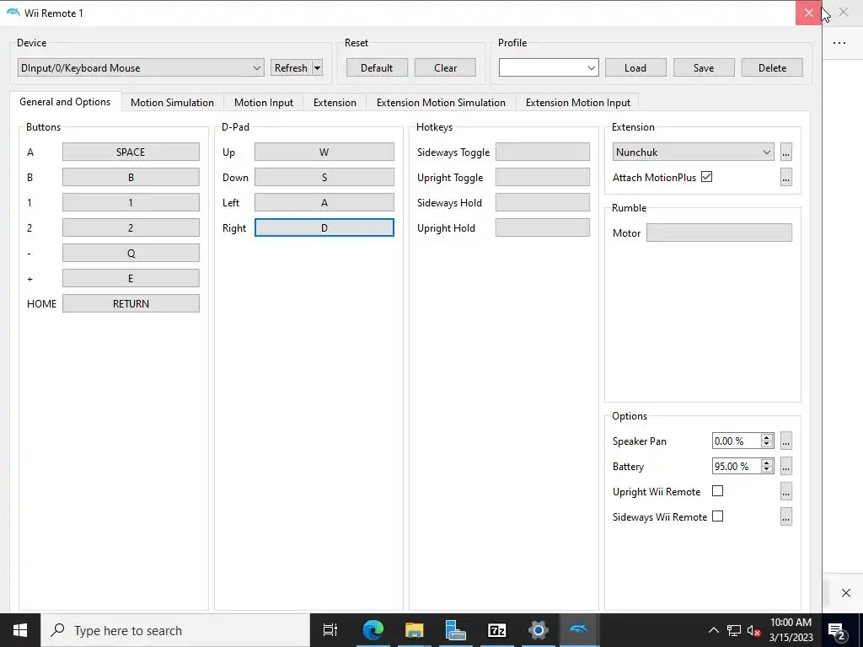Remap the A button set to SPACE

pyautogui.click(x=131, y=152)
